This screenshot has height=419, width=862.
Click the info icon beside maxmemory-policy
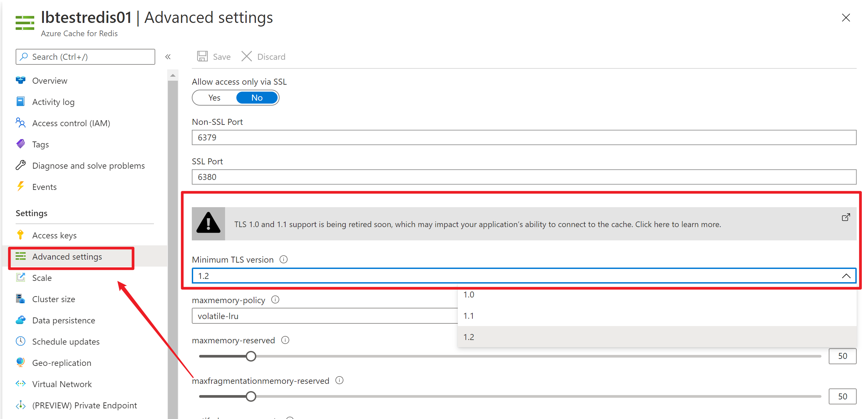[275, 300]
